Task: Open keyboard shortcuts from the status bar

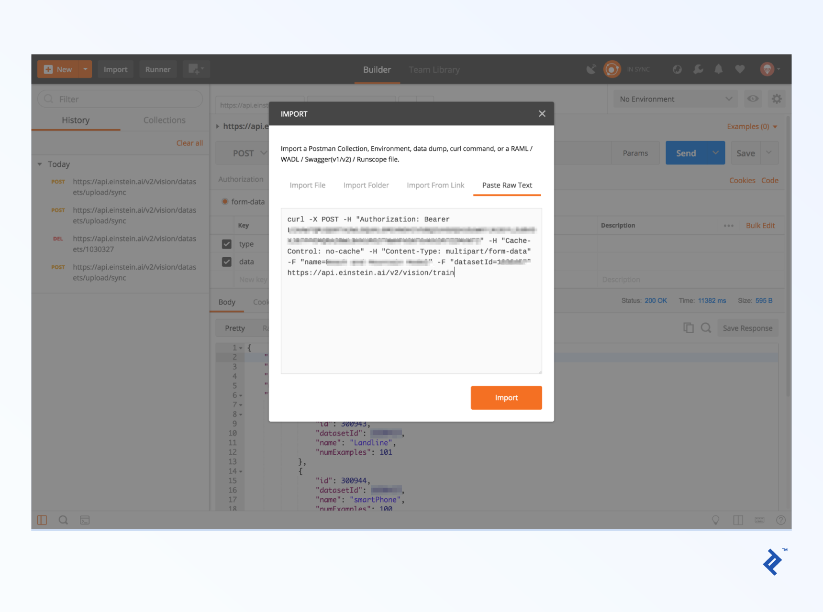Action: pos(760,520)
